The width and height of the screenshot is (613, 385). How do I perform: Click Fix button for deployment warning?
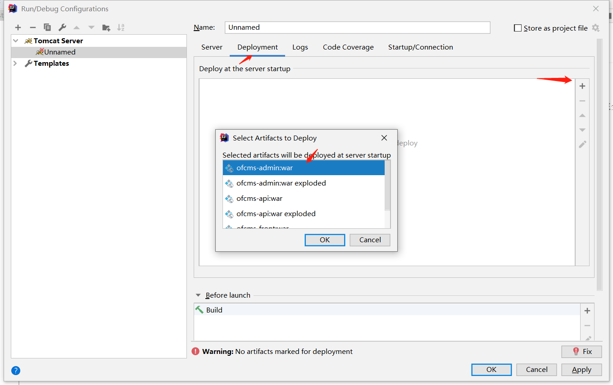pos(581,352)
